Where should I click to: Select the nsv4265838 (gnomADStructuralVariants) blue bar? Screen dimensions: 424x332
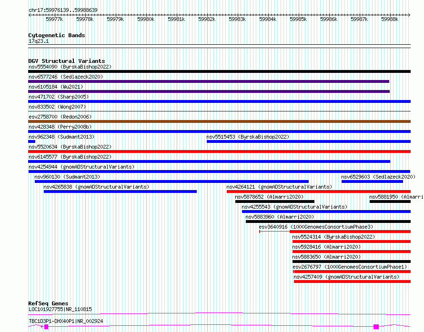click(x=120, y=191)
